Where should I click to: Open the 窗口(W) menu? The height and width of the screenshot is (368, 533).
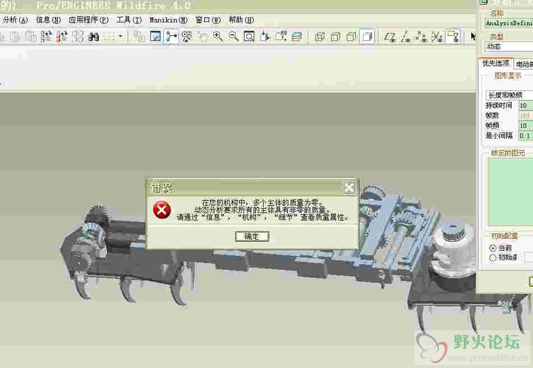click(208, 20)
